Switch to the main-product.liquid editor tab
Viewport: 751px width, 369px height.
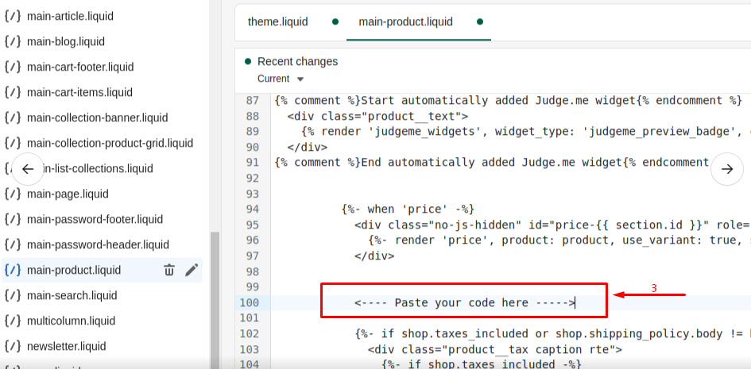coord(405,22)
